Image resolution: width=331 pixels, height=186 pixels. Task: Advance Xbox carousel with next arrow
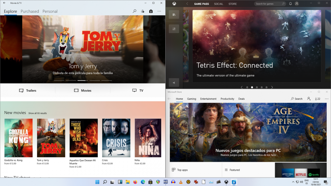tap(272, 87)
